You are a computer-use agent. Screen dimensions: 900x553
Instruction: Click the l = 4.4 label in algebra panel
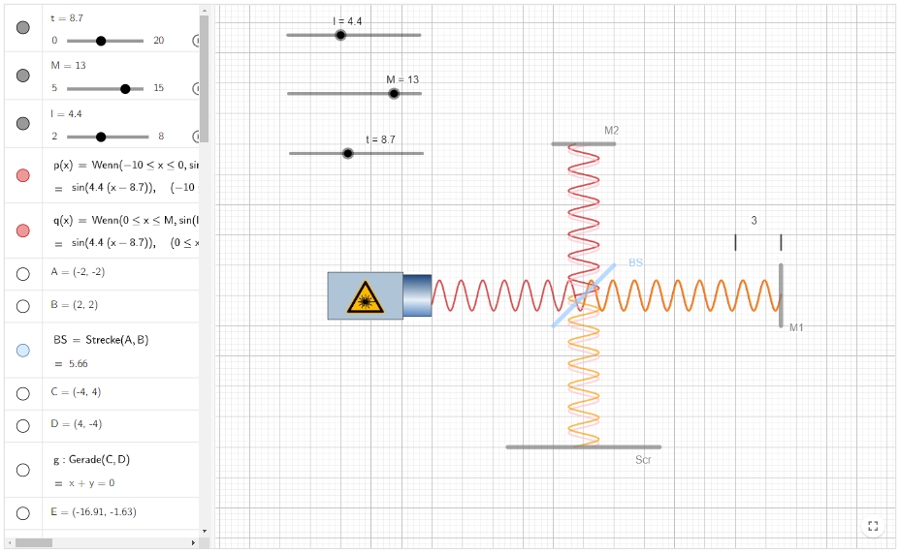(67, 114)
